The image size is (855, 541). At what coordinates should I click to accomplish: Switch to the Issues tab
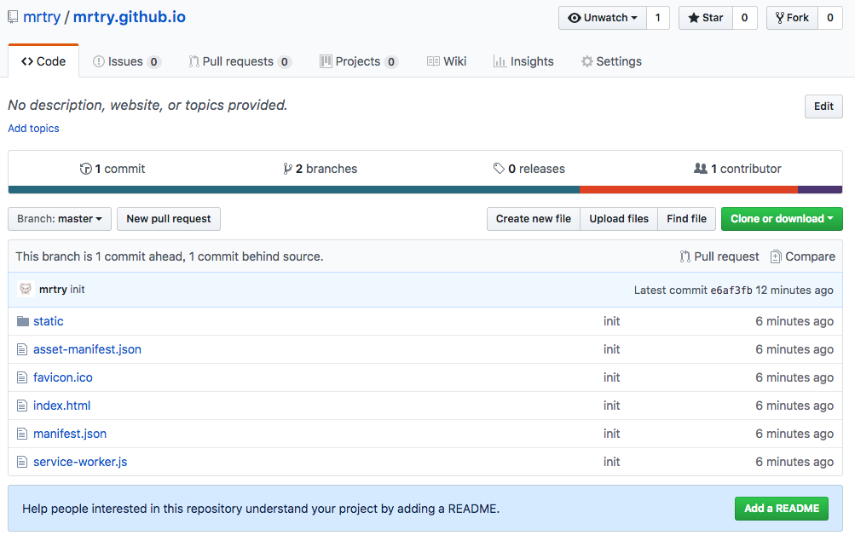[x=126, y=61]
